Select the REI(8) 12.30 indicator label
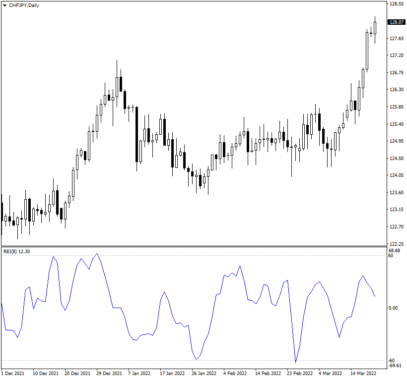 coord(17,252)
